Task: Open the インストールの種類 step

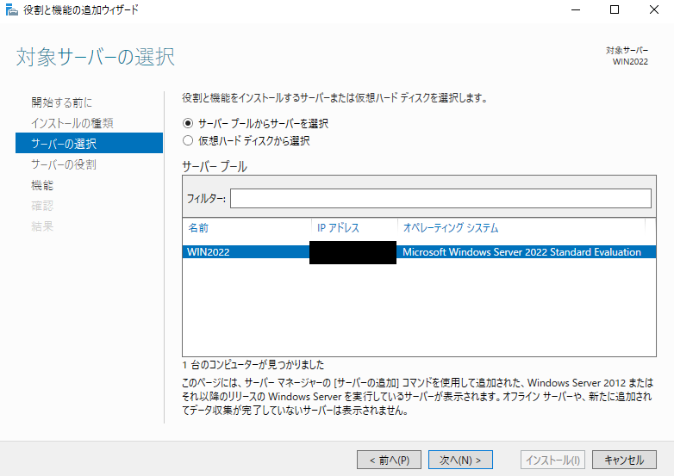Action: pyautogui.click(x=72, y=123)
